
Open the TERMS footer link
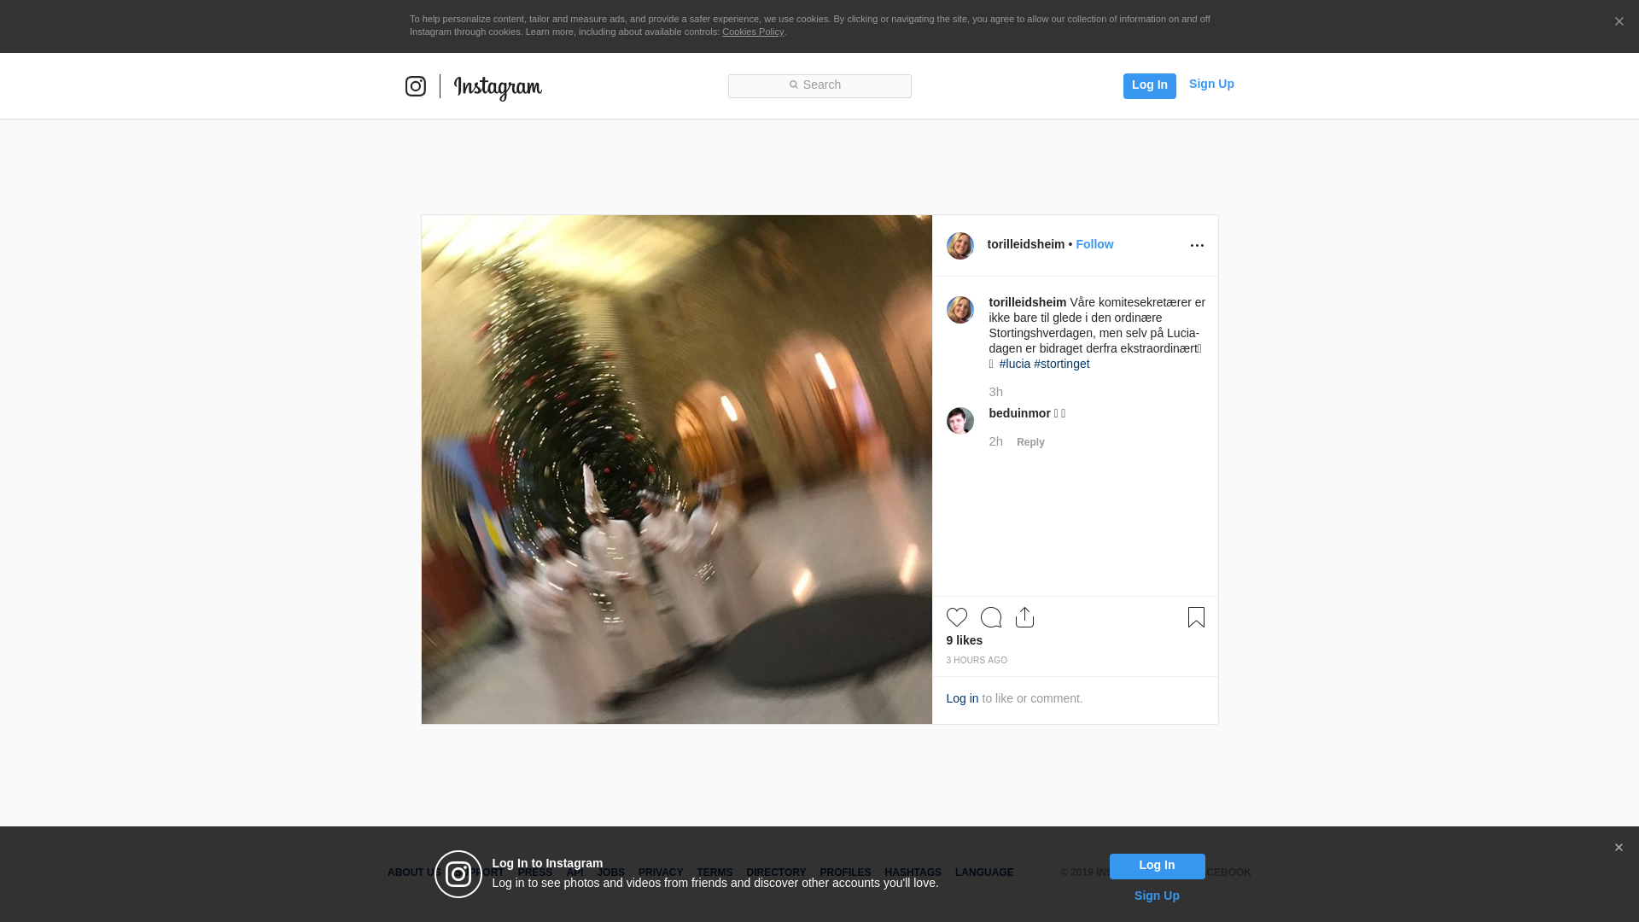(715, 872)
